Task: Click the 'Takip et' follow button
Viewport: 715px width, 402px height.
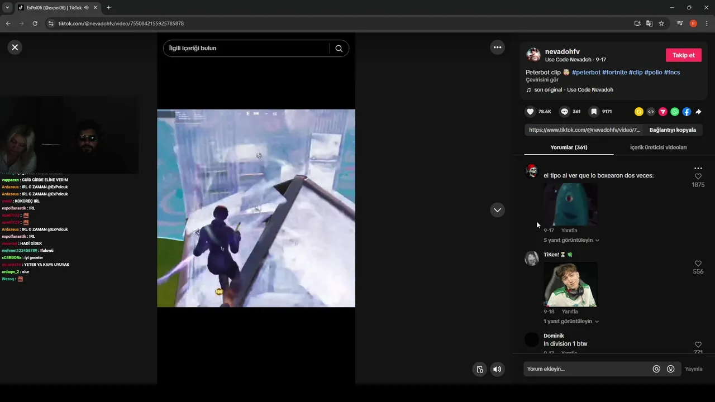Action: tap(683, 55)
